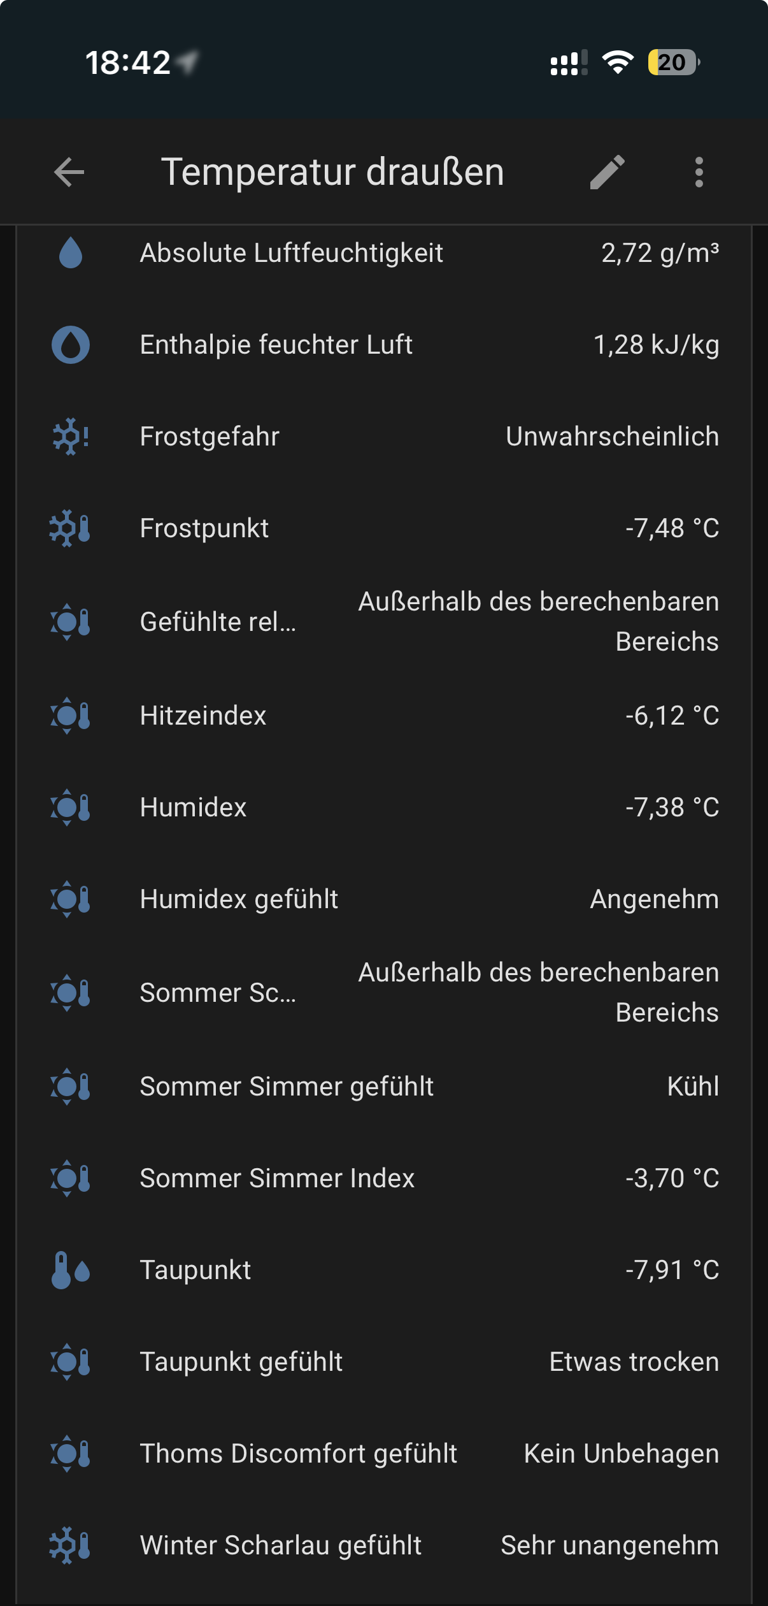This screenshot has width=768, height=1606.
Task: Open the truncated Sommer Sc… entry
Action: click(218, 992)
